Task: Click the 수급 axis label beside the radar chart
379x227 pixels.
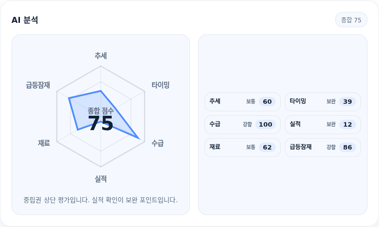Action: (x=158, y=143)
